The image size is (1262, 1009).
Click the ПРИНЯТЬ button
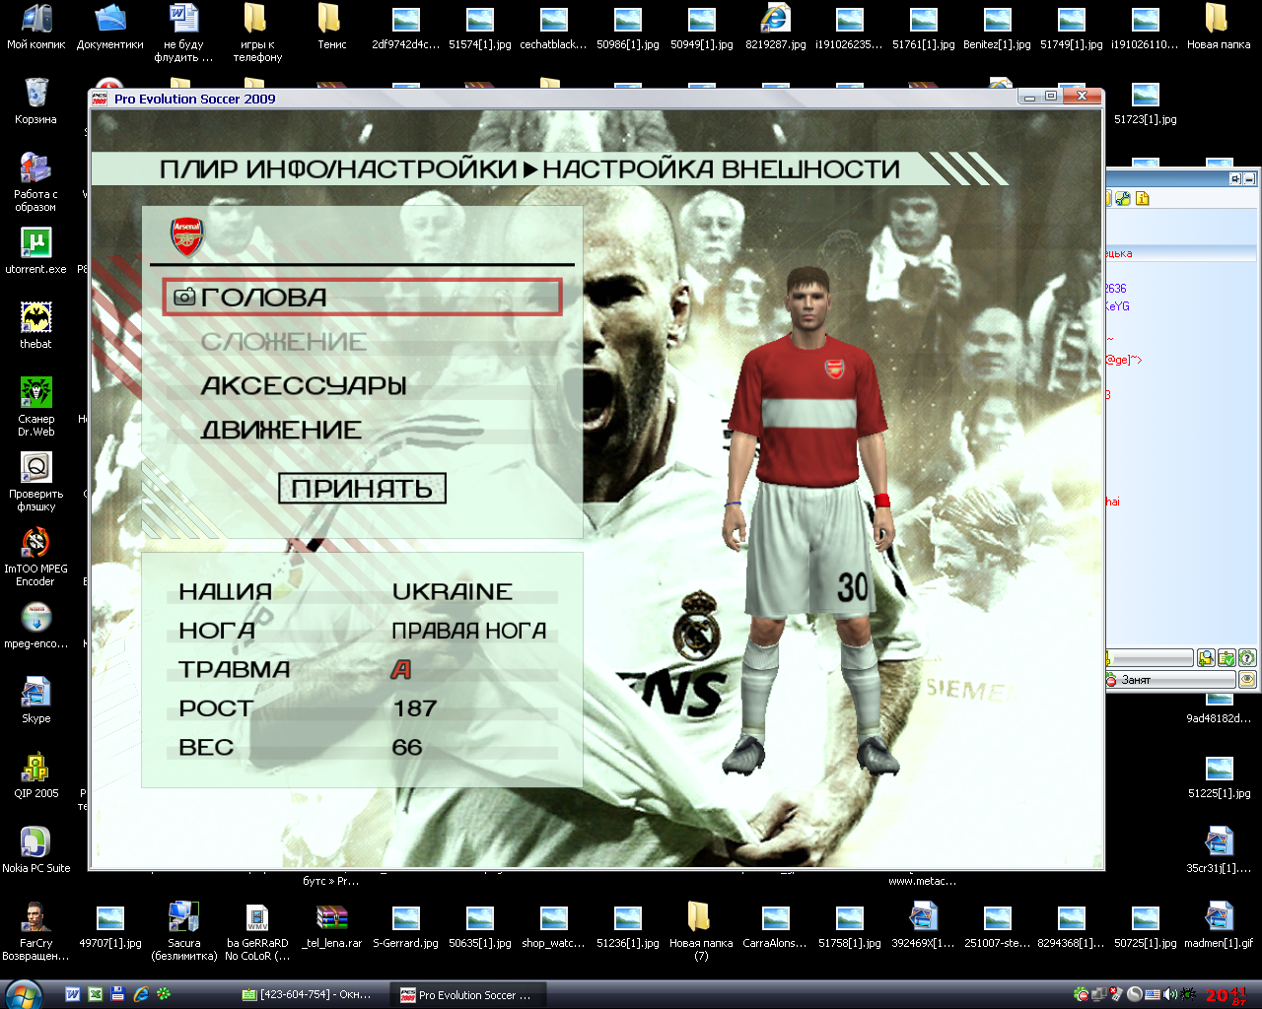[x=362, y=489]
